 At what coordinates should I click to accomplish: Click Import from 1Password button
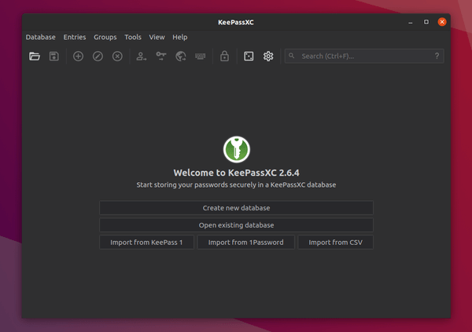pyautogui.click(x=245, y=243)
